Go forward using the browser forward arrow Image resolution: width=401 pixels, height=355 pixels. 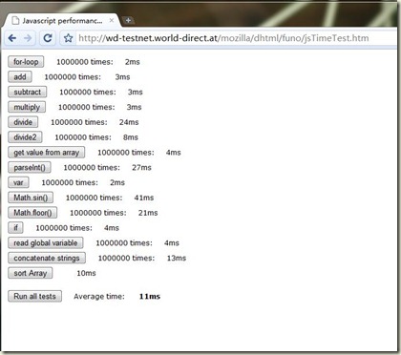[x=28, y=38]
